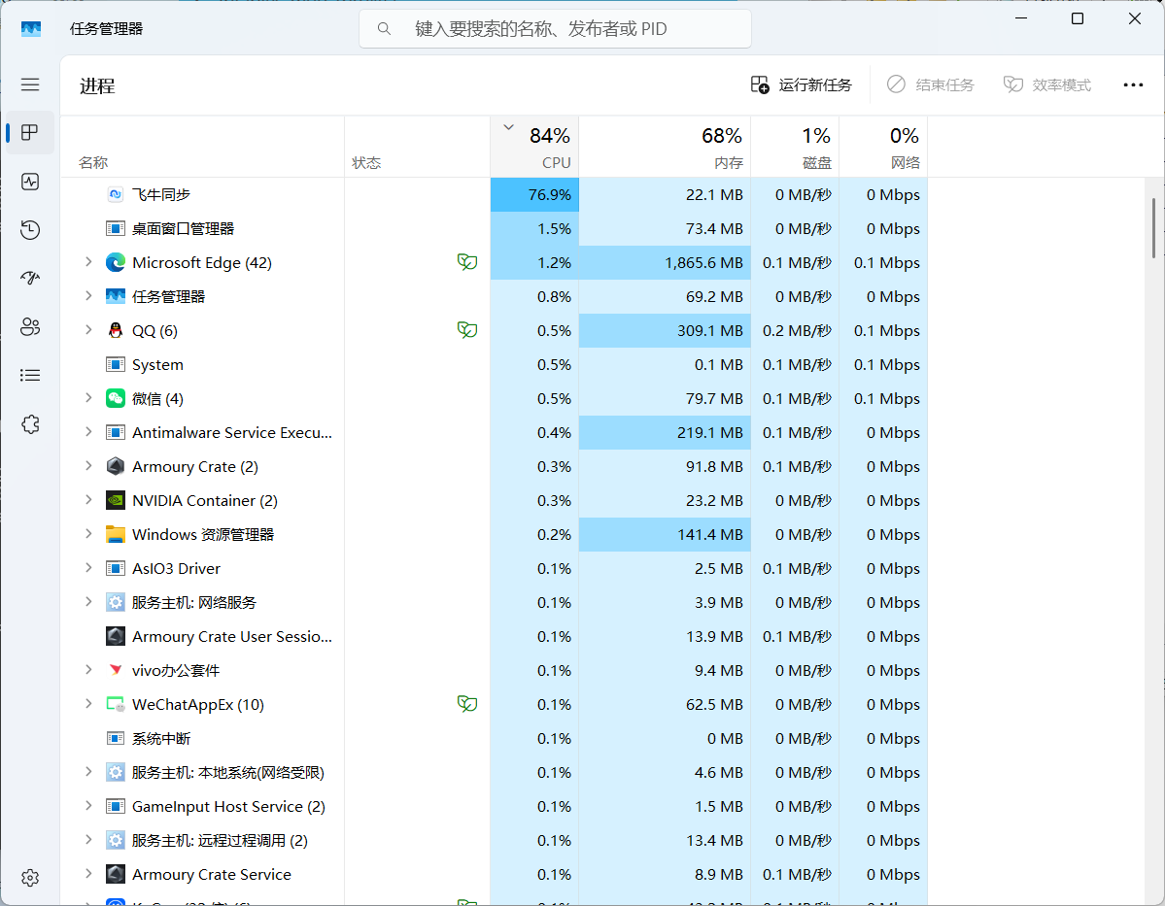Open the Services page puzzle icon

[x=30, y=424]
